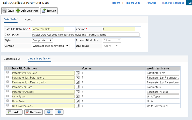This screenshot has height=120, width=192.
Task: Click the Parameter Lists name field at top
Action: pos(48,29)
